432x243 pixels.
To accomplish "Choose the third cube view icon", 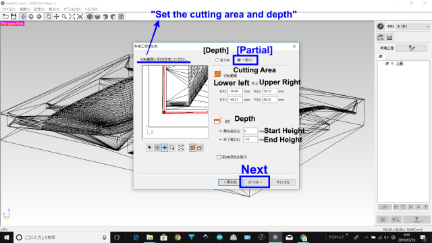I will point(105,16).
